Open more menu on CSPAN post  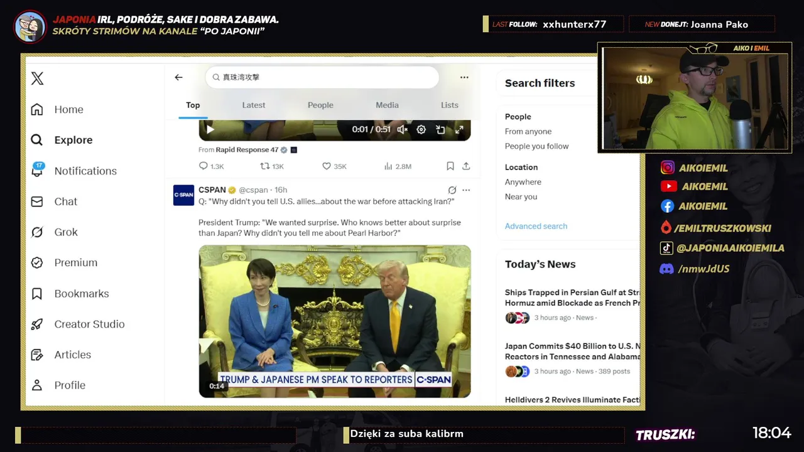tap(466, 190)
